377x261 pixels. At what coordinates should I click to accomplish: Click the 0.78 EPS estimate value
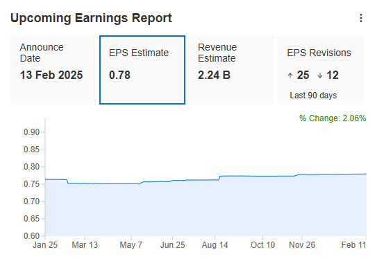click(119, 75)
